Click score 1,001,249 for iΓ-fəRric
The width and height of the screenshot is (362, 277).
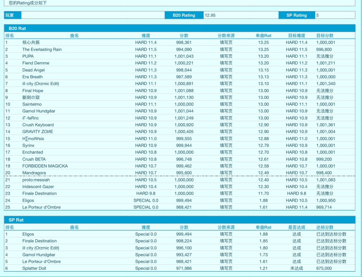[x=184, y=118]
